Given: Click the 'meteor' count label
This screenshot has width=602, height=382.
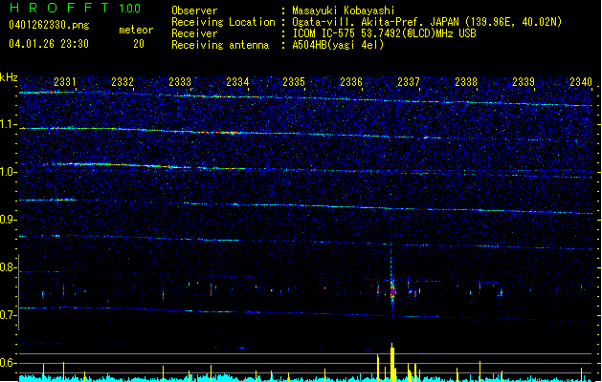Looking at the screenshot, I should [x=136, y=30].
